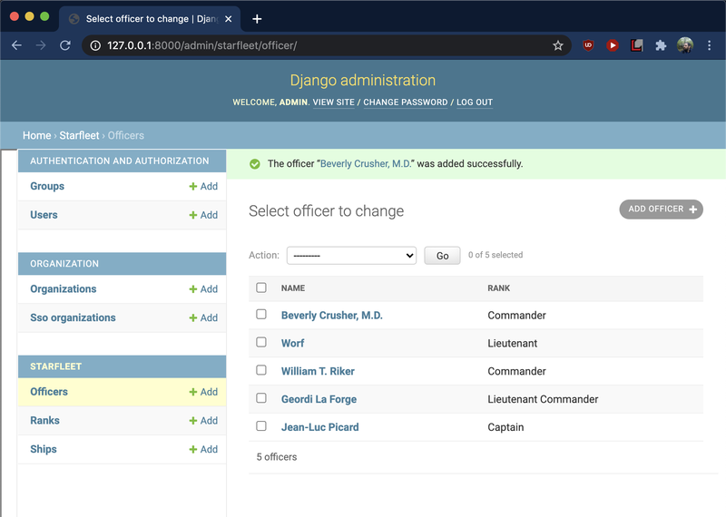Sort by the NAME column header
Screen dimensions: 726x517
pyautogui.click(x=293, y=288)
